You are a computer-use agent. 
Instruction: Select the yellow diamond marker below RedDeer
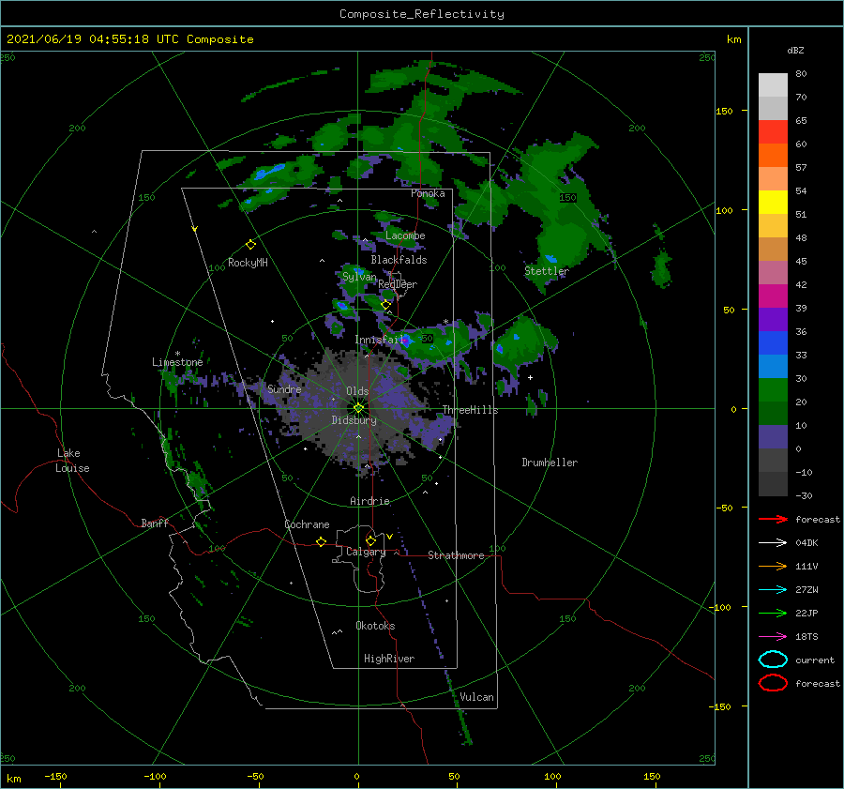coord(386,305)
